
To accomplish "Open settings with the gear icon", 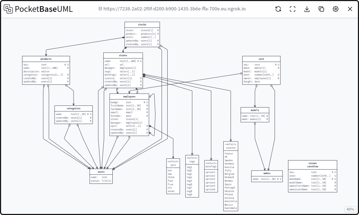I will click(x=336, y=9).
